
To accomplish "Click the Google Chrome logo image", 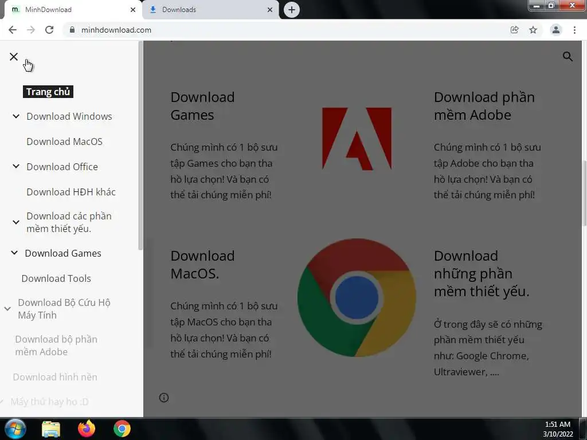I will coord(357,298).
